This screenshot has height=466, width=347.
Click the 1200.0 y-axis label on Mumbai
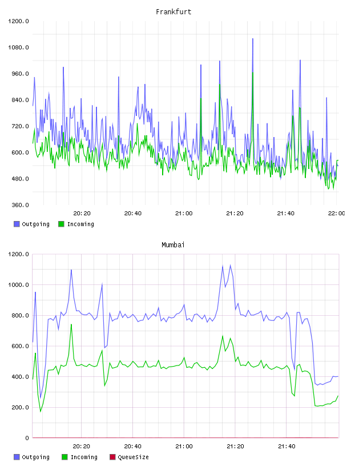click(x=18, y=254)
